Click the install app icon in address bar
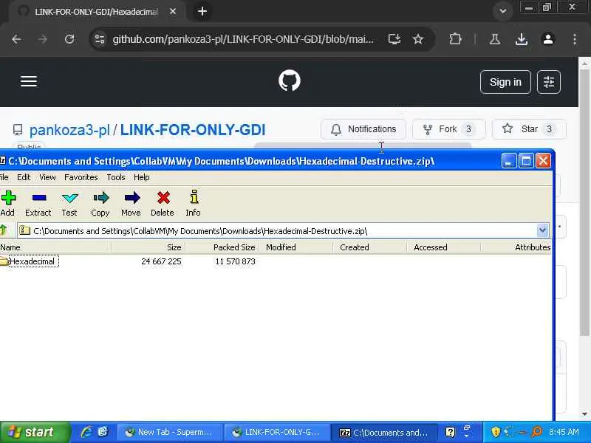 (x=394, y=39)
